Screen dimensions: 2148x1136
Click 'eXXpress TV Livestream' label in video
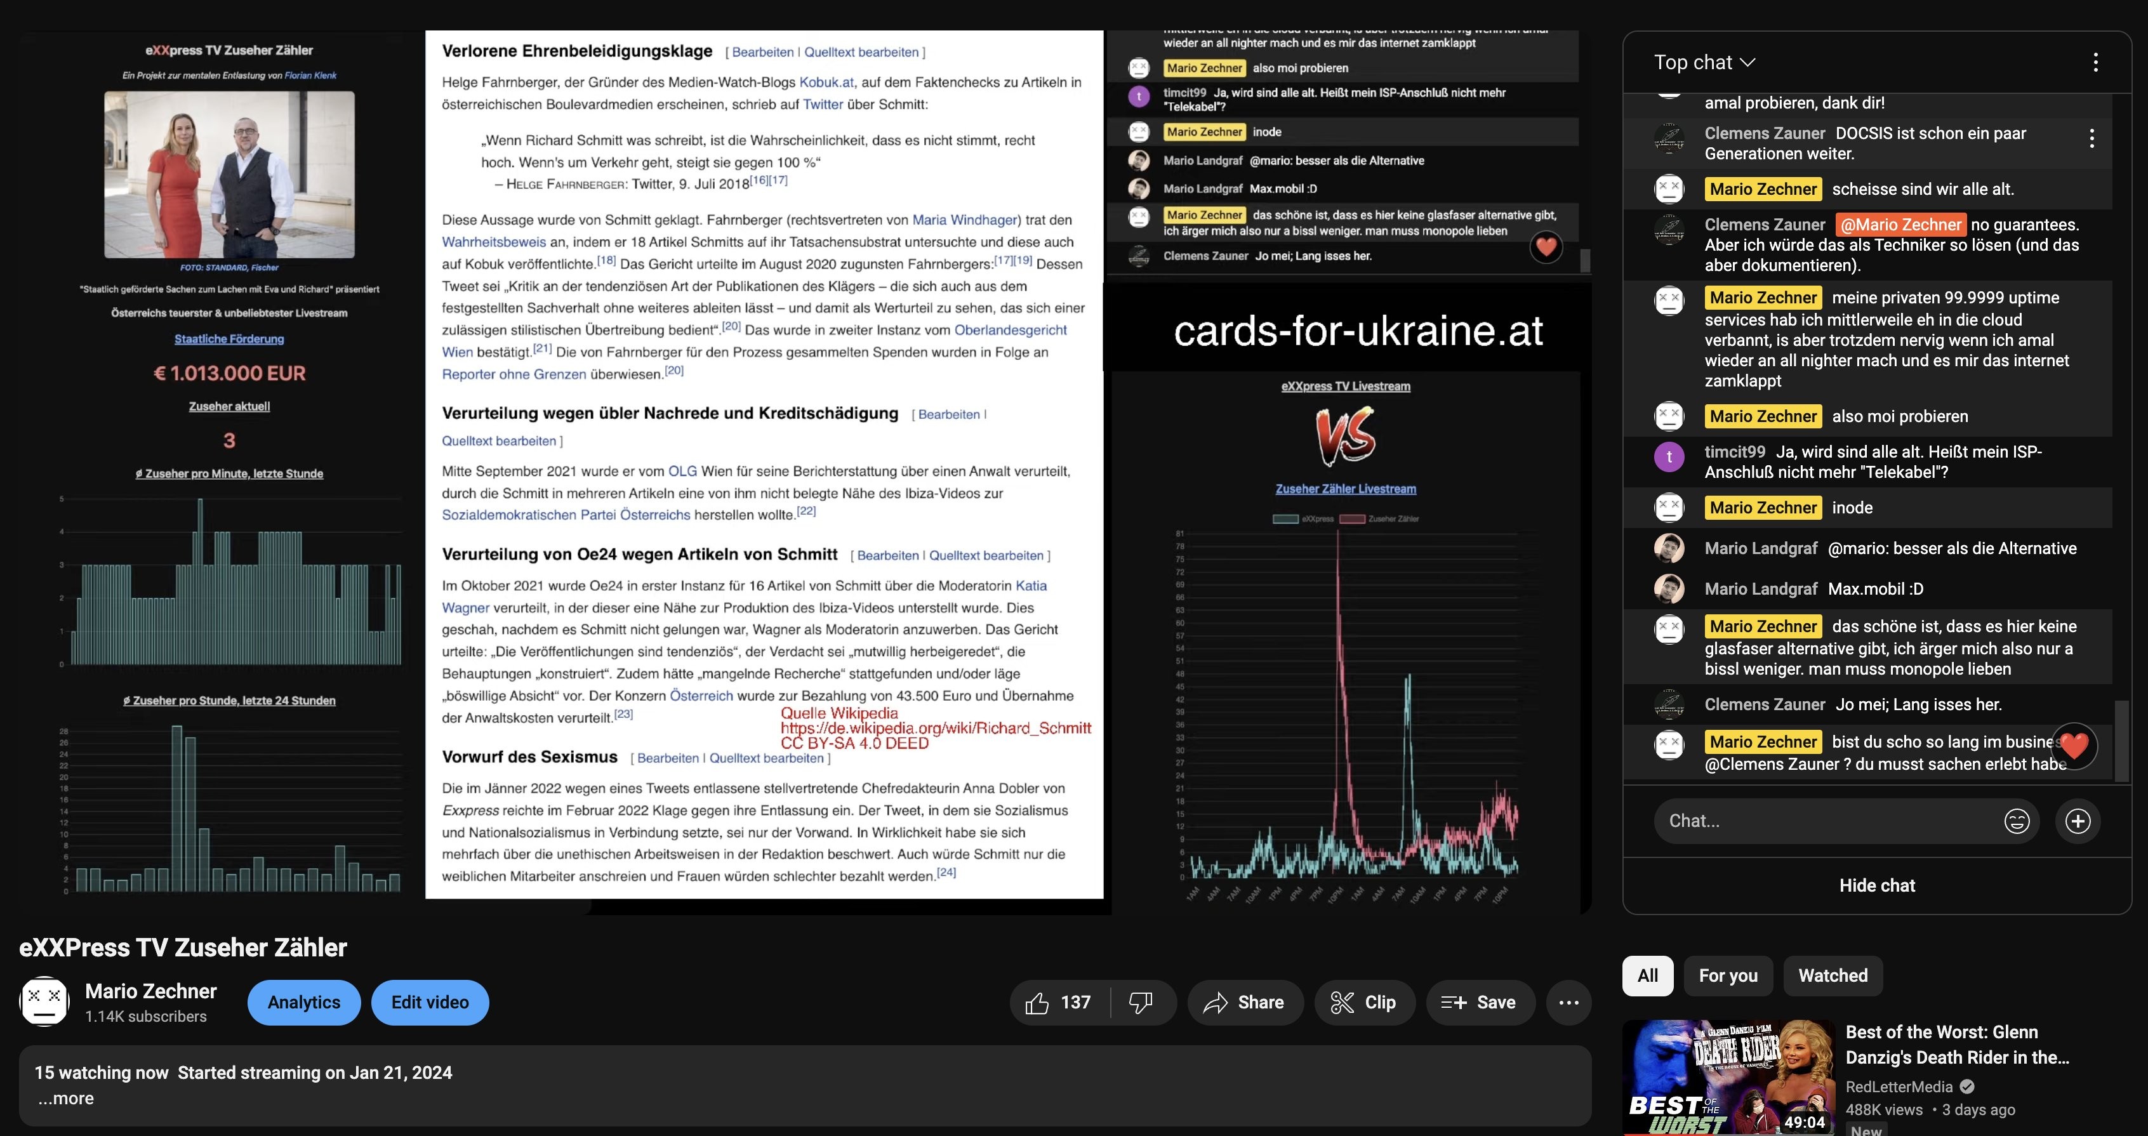coord(1346,386)
